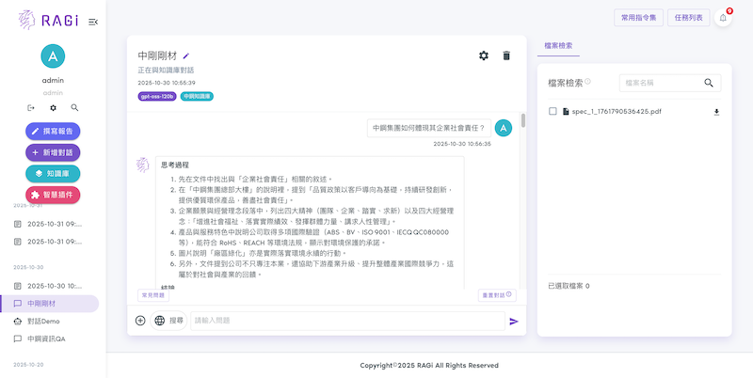Toggle web 搜尋 globe button
The width and height of the screenshot is (753, 378).
pyautogui.click(x=168, y=321)
